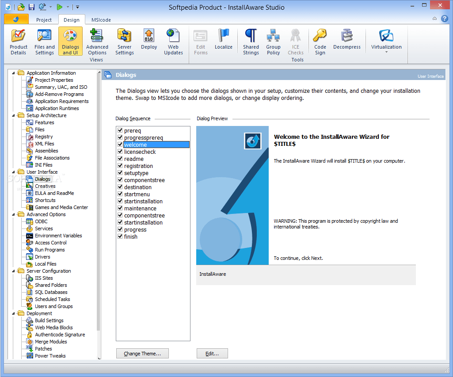
Task: Select the Dialogs and UI view
Action: click(x=70, y=42)
